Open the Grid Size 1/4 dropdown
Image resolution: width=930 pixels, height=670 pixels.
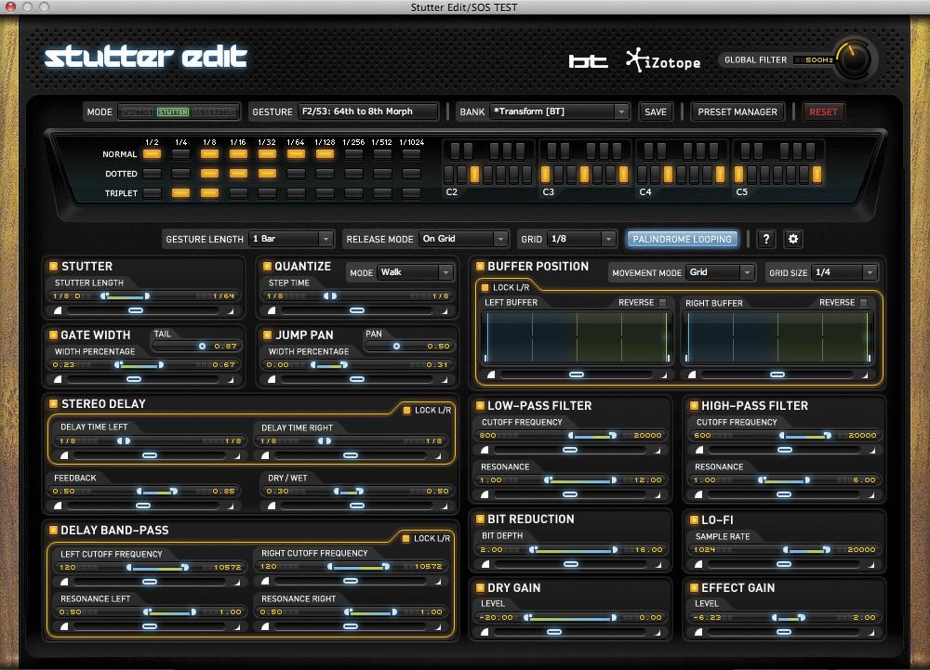(844, 272)
